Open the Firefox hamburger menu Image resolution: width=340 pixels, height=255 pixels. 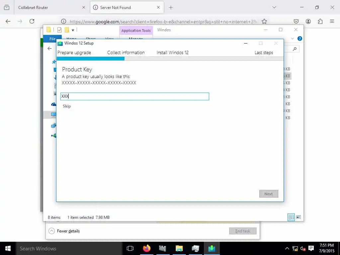coord(332,21)
